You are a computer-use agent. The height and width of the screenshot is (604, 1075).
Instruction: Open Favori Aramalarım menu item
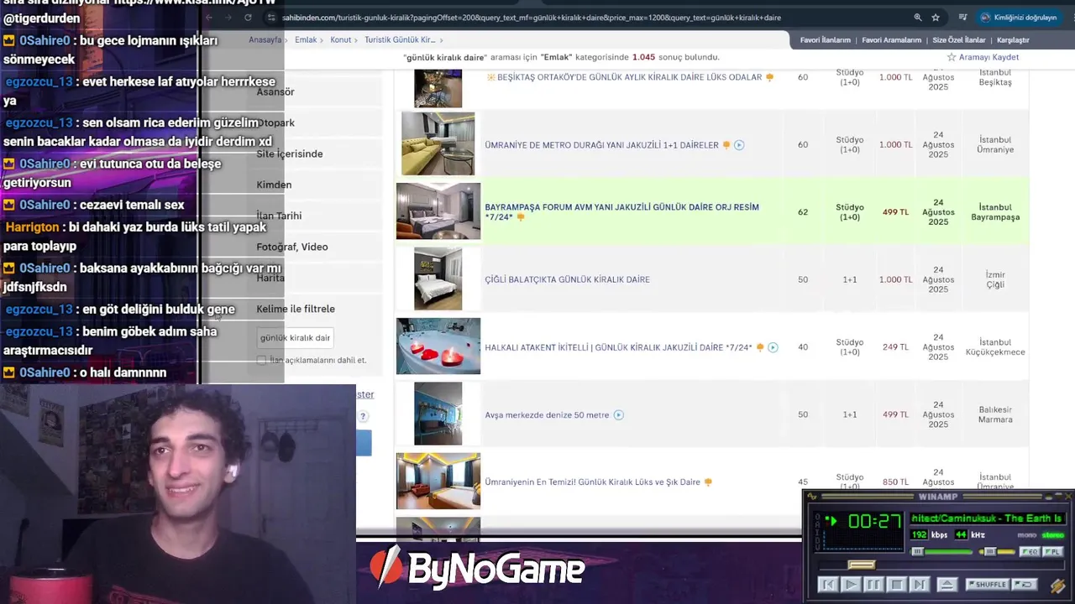click(891, 40)
